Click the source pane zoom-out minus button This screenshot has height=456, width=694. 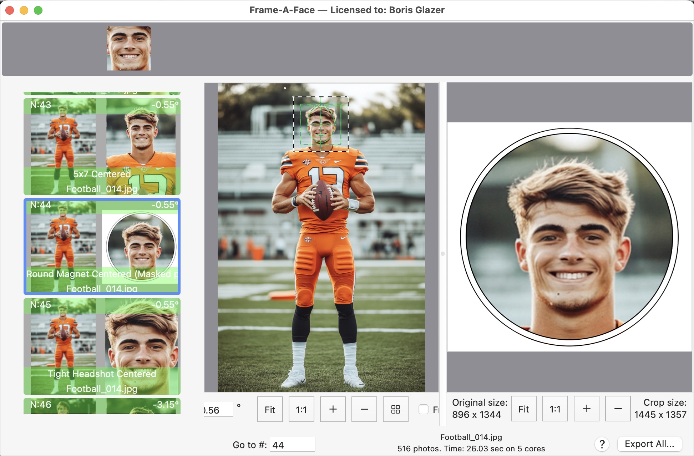click(364, 409)
